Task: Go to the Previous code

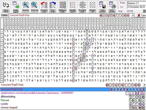Action: pyautogui.click(x=44, y=7)
